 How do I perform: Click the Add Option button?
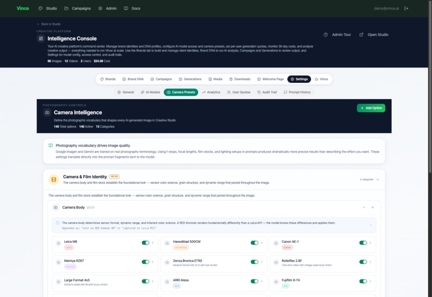[371, 108]
